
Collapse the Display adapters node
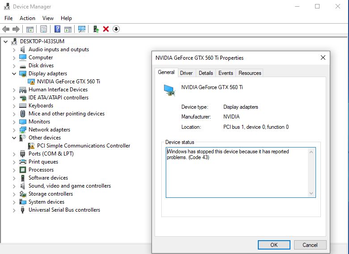[x=14, y=74]
